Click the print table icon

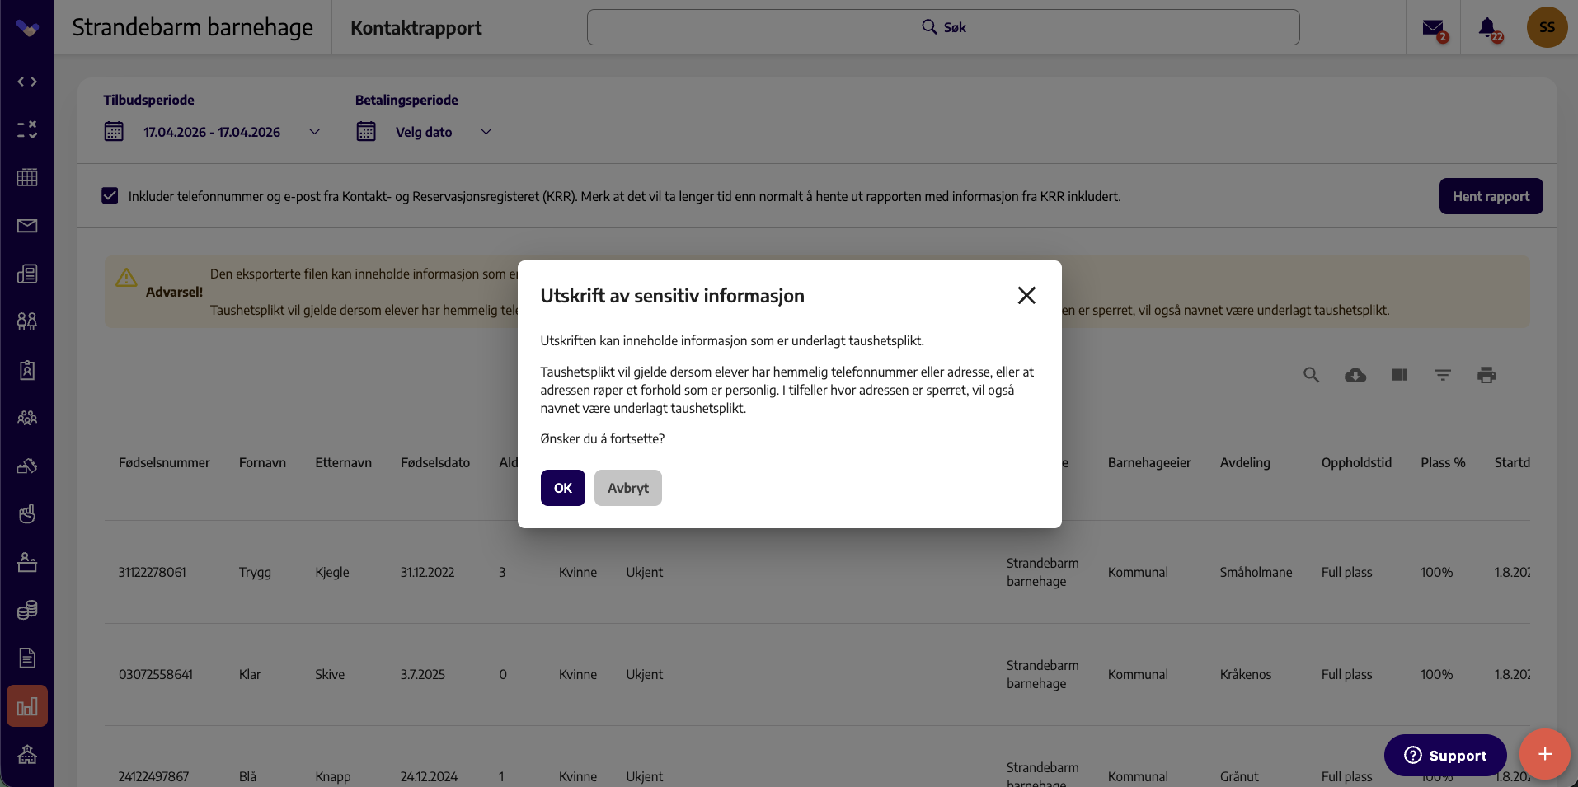click(1486, 375)
